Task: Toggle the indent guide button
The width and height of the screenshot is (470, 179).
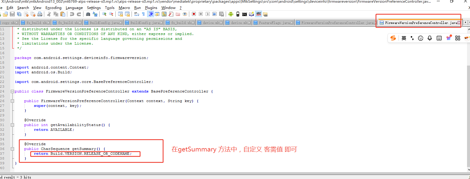Action: 151,14
